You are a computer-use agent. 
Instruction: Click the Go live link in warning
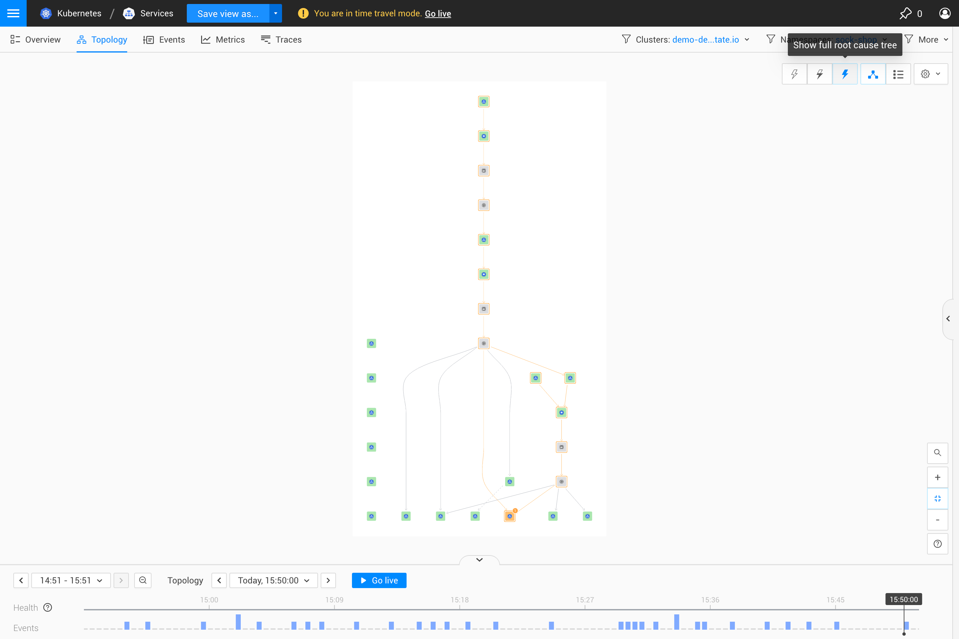pos(438,13)
